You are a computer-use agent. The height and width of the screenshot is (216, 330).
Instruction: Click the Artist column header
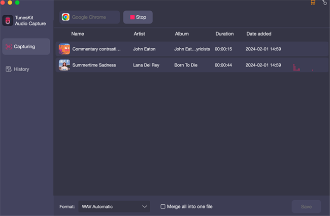tap(139, 34)
